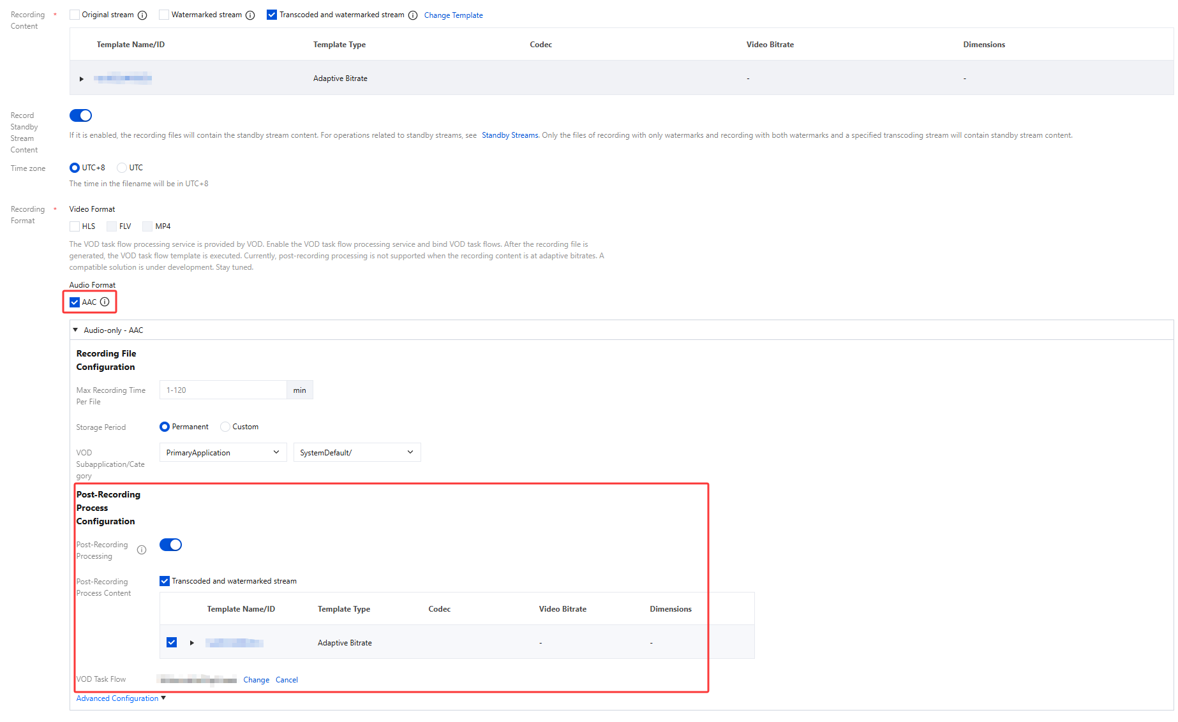Disable the Post-Recording Processing switch
The width and height of the screenshot is (1178, 722).
tap(170, 545)
